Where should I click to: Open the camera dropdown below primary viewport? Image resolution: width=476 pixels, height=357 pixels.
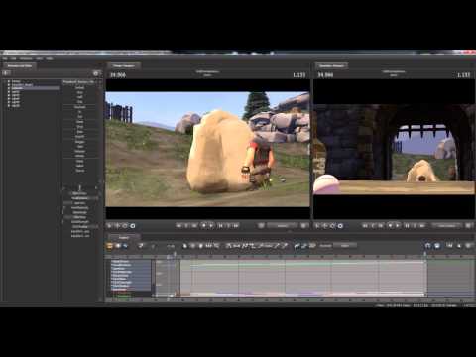tap(283, 226)
